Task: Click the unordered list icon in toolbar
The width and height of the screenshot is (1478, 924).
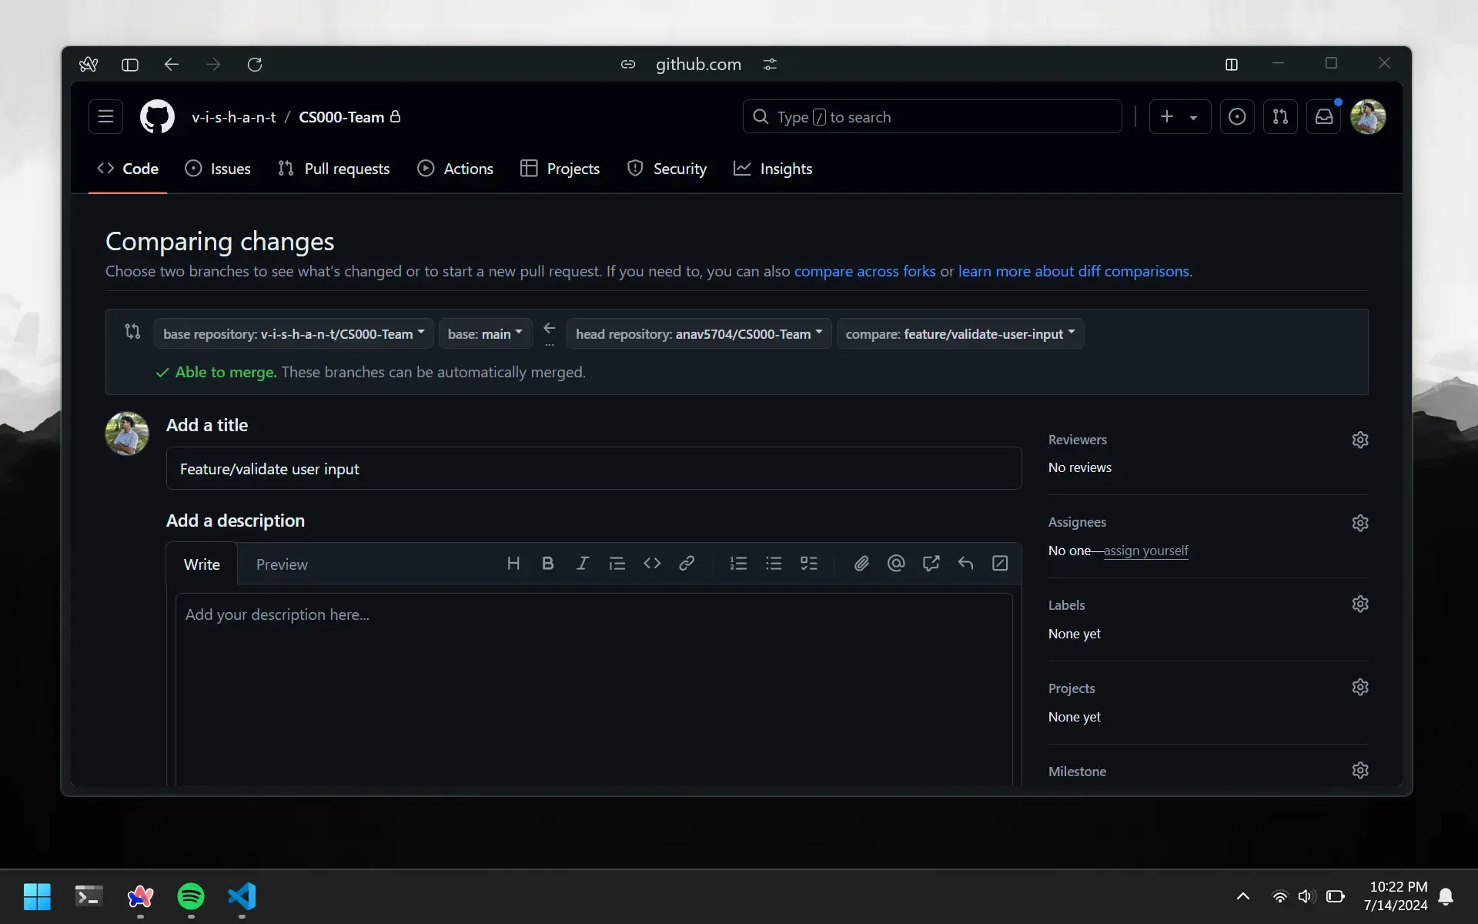Action: (x=774, y=563)
